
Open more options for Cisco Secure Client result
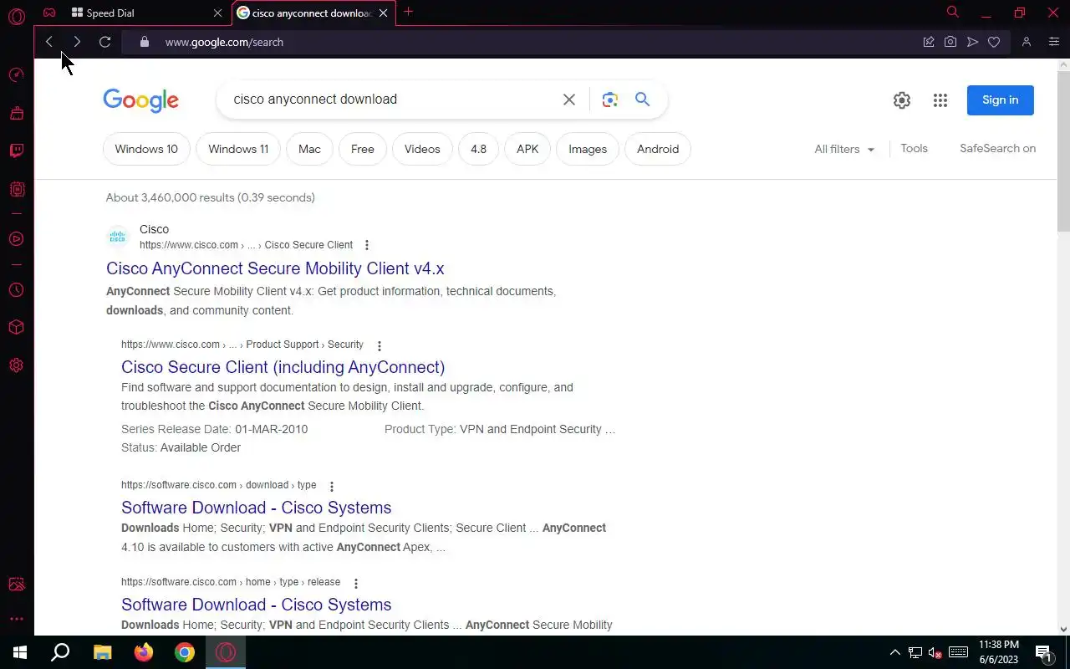[366, 245]
